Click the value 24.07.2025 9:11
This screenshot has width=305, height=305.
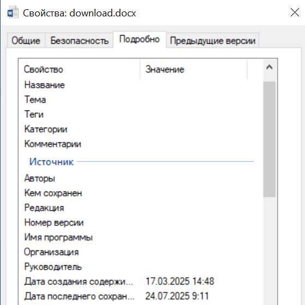click(x=177, y=296)
